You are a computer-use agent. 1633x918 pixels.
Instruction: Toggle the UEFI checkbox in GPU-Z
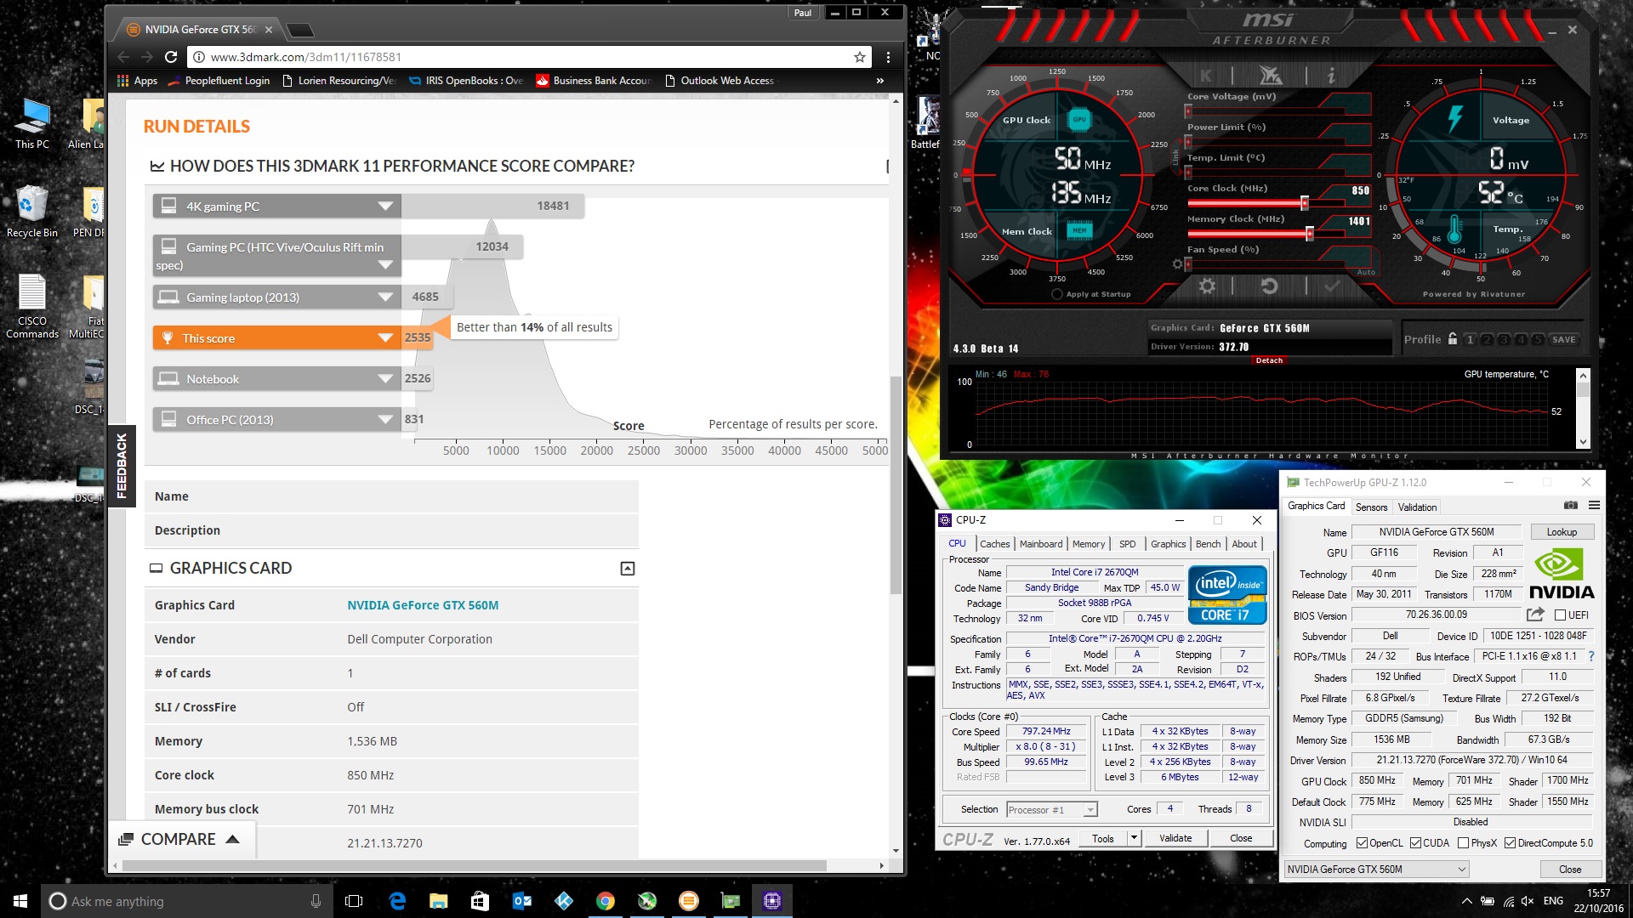tap(1560, 615)
